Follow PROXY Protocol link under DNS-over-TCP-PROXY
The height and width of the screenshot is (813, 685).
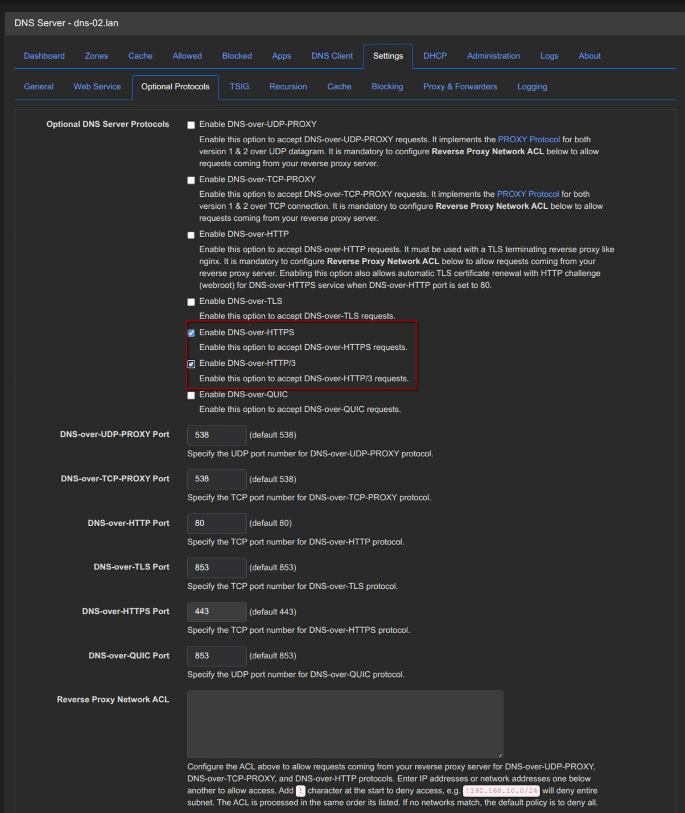point(527,194)
